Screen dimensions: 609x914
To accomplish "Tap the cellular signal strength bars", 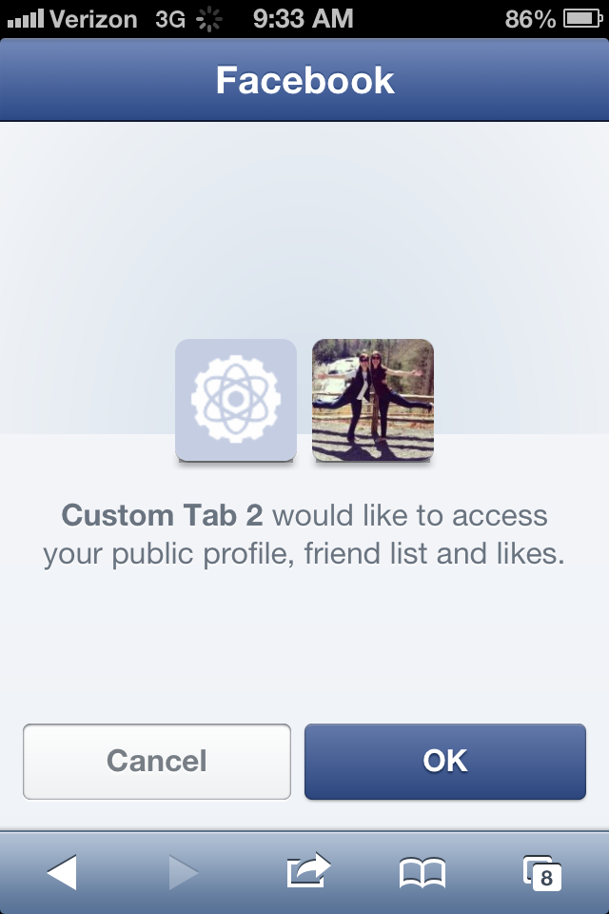I will [x=25, y=19].
